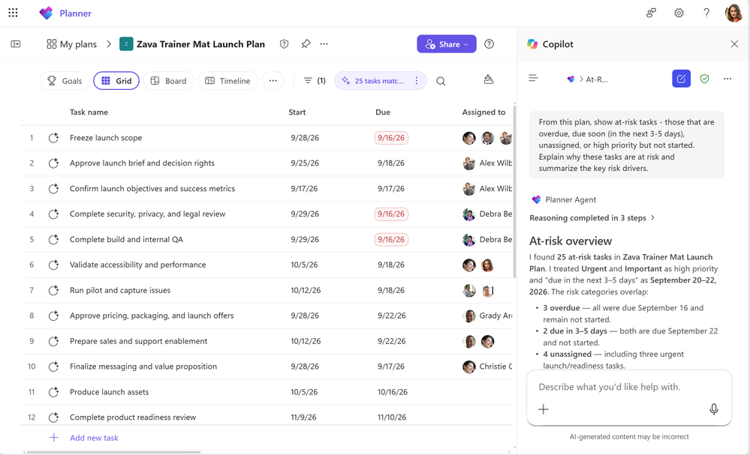This screenshot has width=750, height=455.
Task: Expand 'Reasoning completed in 3 steps'
Action: [592, 218]
